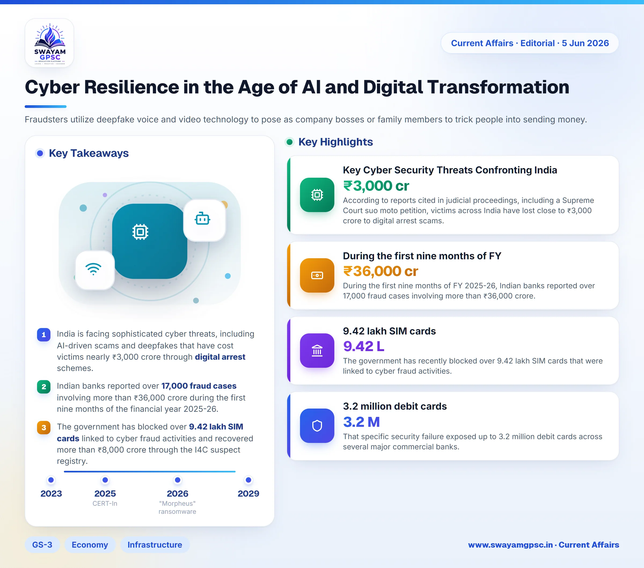Select the 2026 Morpheus ransomware timeline marker
The width and height of the screenshot is (644, 568).
click(178, 480)
